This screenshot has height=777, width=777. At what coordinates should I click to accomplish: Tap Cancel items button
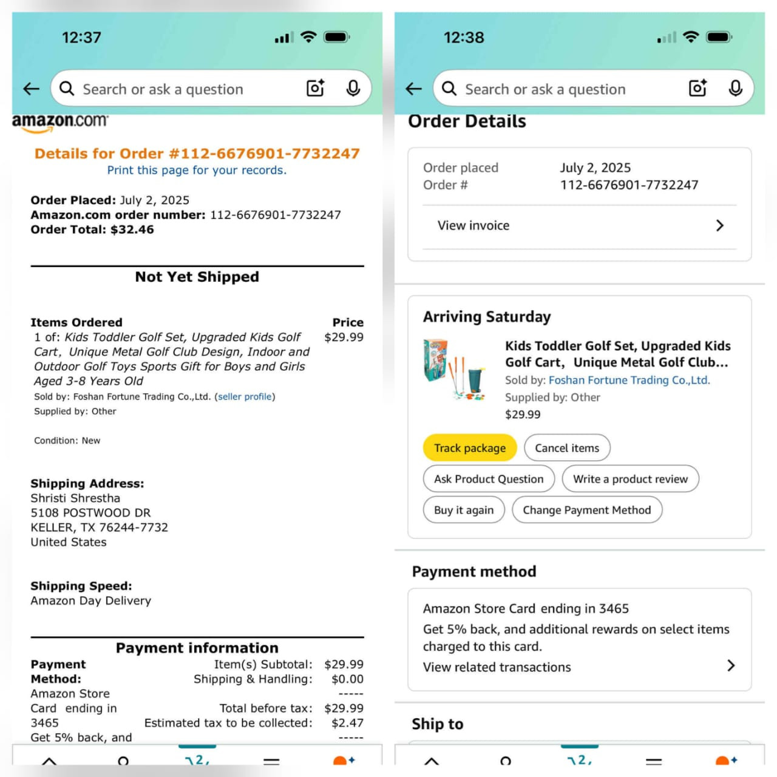567,448
